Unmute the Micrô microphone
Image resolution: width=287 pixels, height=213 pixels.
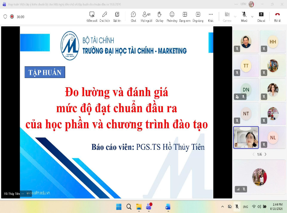click(x=244, y=17)
